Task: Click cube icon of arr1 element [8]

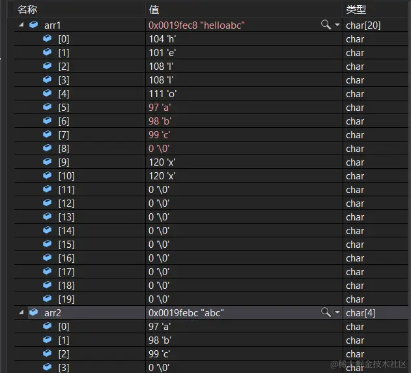Action: coord(47,148)
